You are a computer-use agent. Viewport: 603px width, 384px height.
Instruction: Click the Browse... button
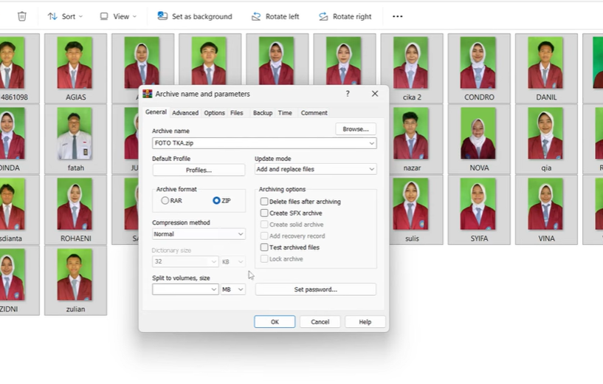pyautogui.click(x=356, y=129)
